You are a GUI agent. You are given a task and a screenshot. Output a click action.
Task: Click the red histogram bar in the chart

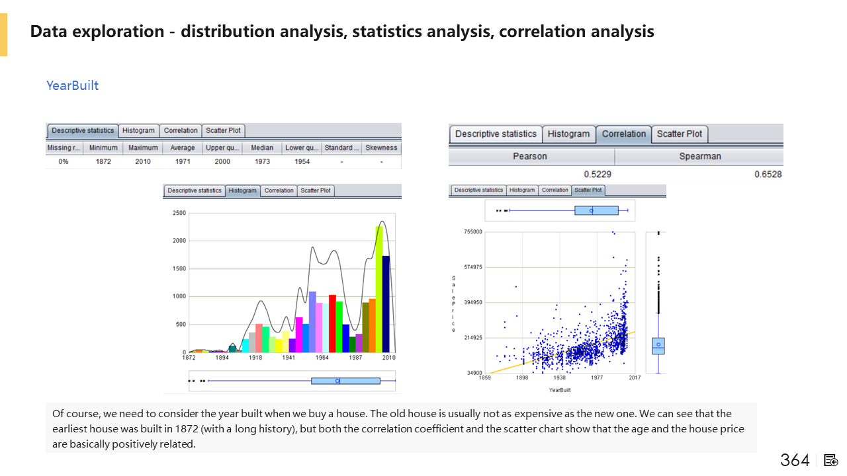(332, 324)
